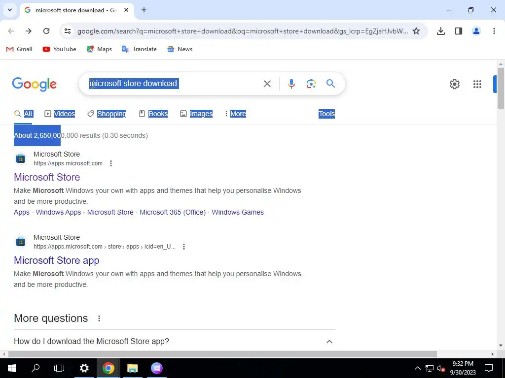Open the tab search dropdown arrow

(10, 10)
